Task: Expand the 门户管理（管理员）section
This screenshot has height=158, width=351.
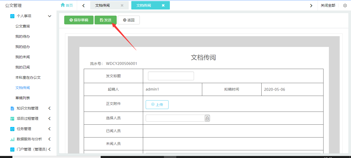Action: point(50,149)
